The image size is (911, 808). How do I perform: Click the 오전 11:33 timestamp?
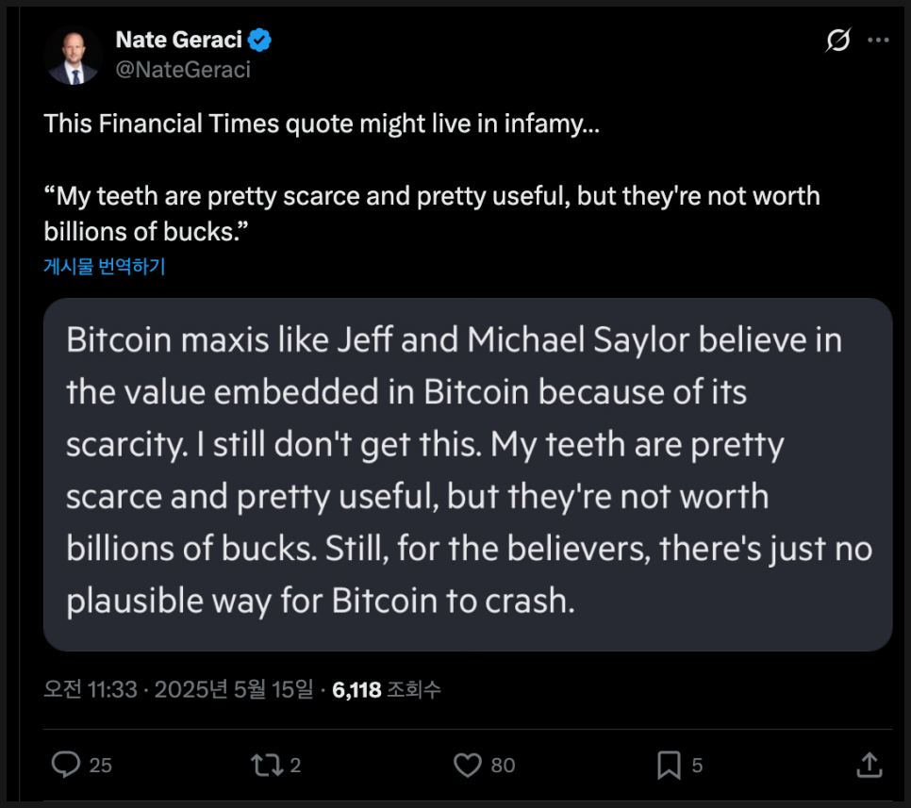[x=91, y=690]
